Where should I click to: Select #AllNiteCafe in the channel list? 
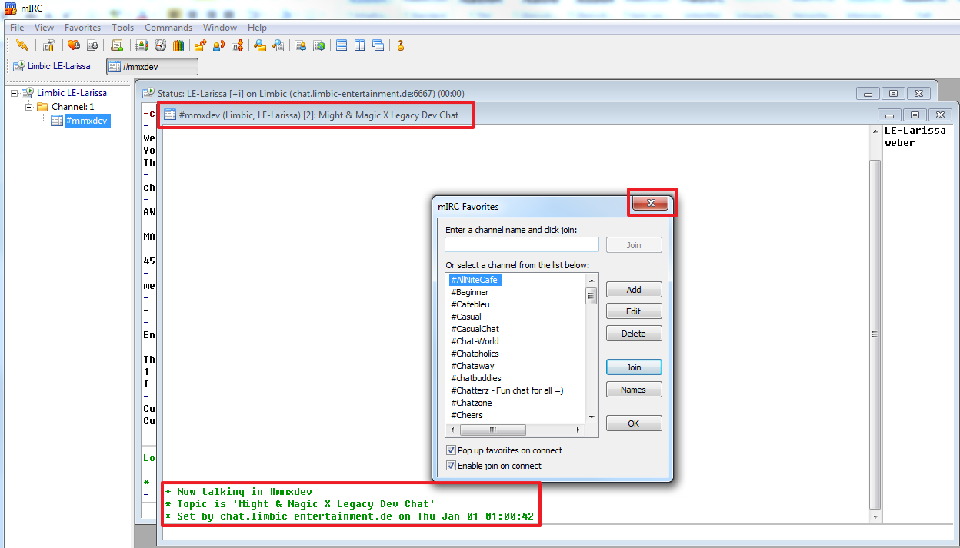point(475,280)
